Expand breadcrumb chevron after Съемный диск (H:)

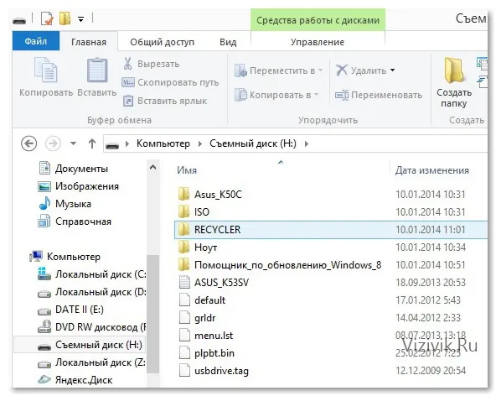[x=306, y=143]
